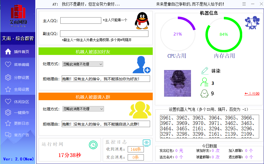This screenshot has height=164, width=264.
Task: Open the hamburger menu in title bar
Action: (244, 4)
